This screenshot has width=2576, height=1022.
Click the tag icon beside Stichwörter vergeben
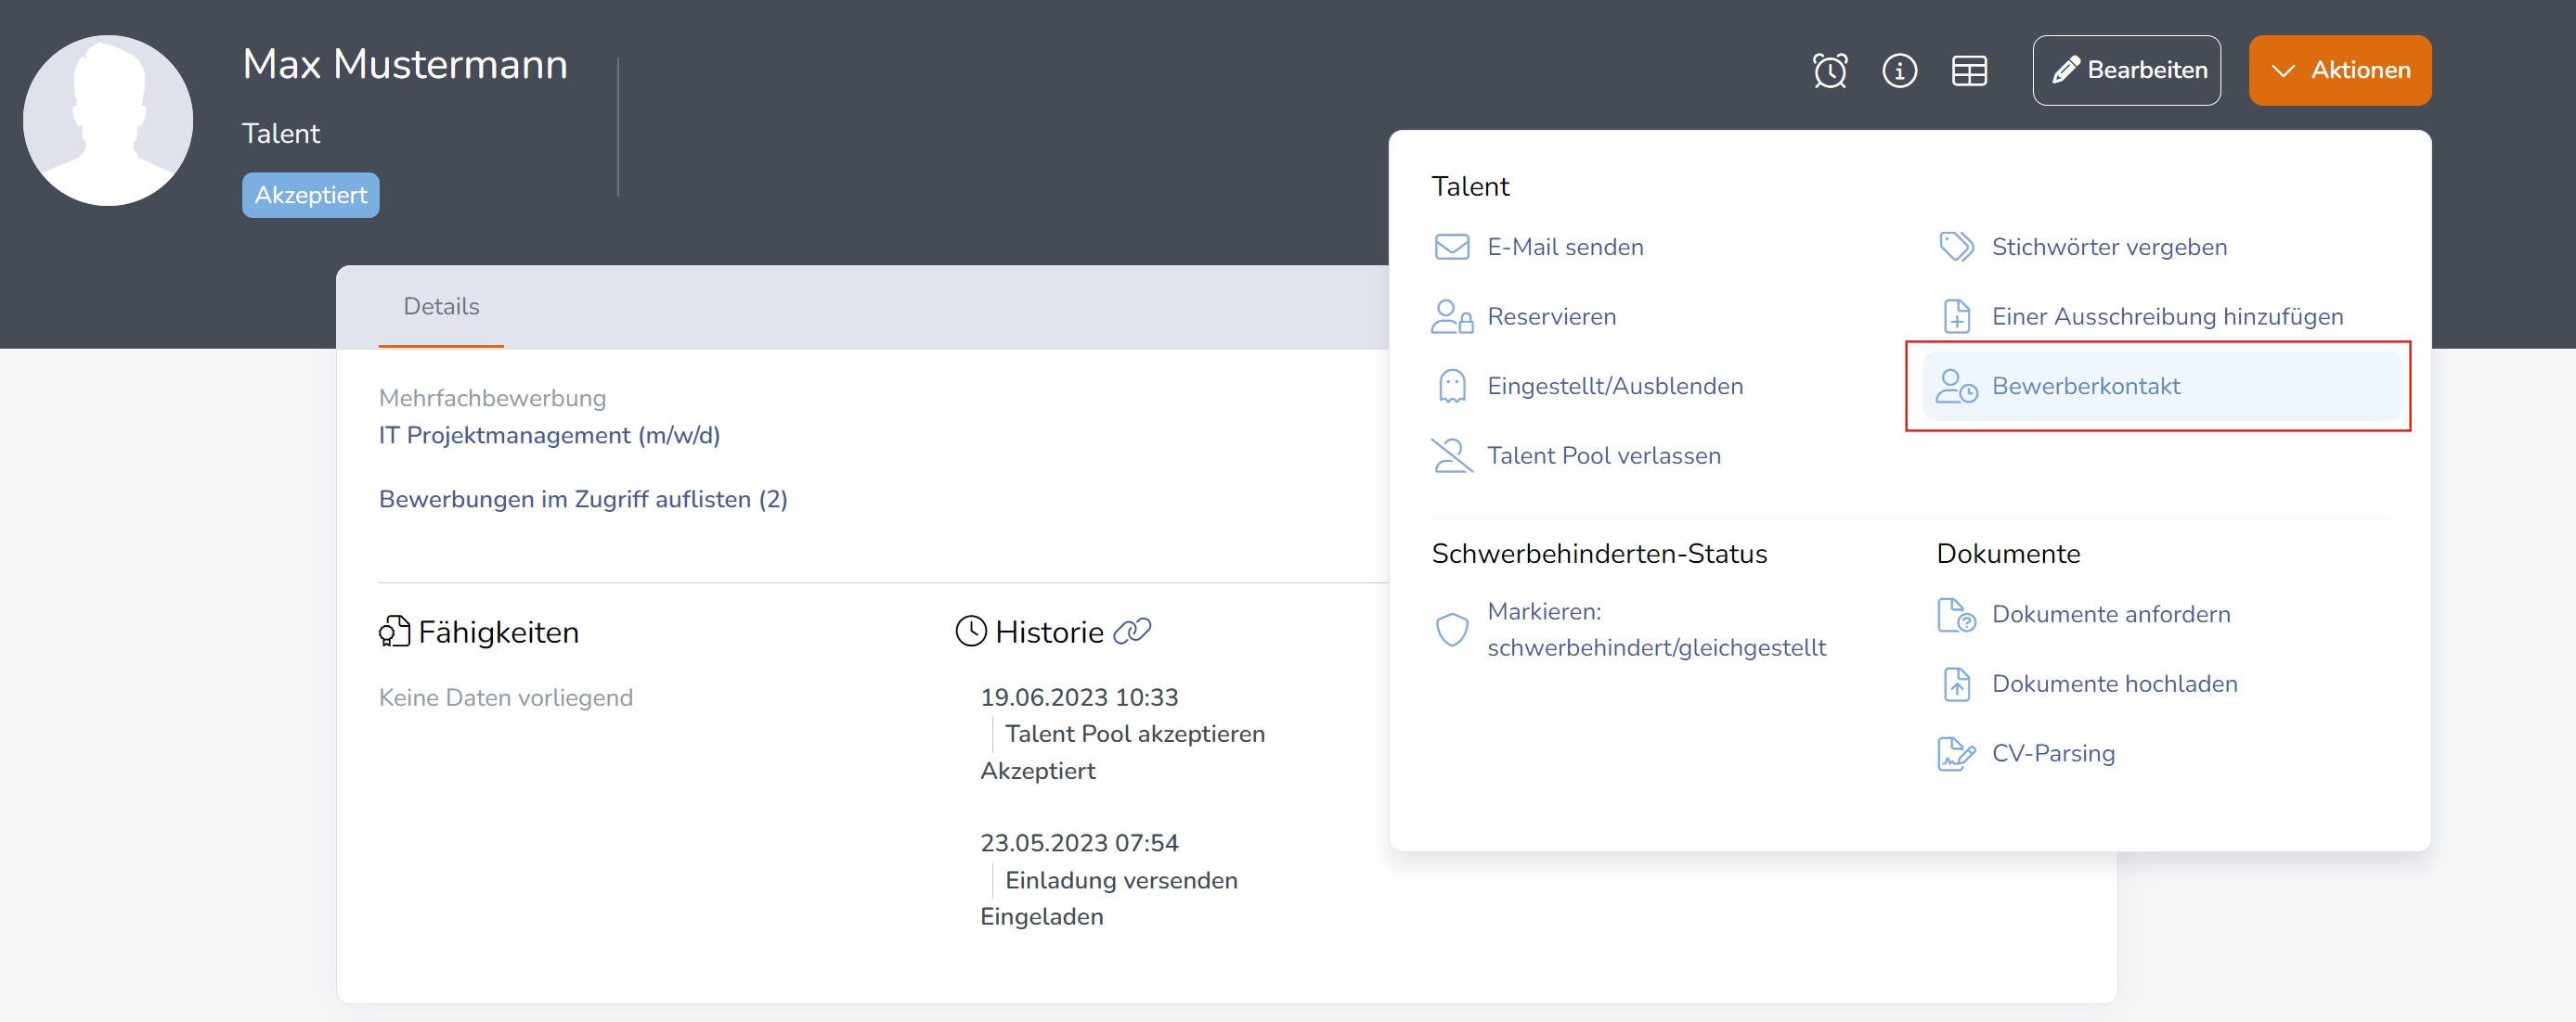point(1956,247)
